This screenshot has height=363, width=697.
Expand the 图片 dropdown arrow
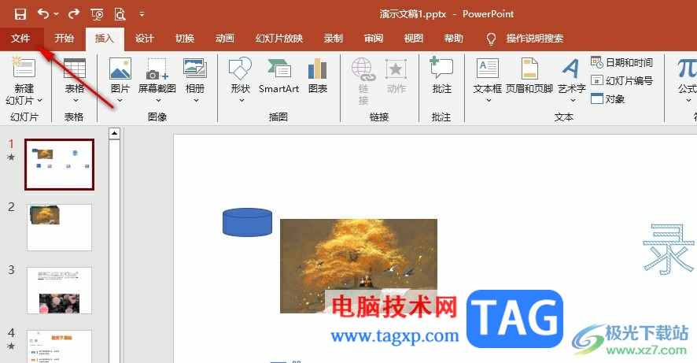120,101
